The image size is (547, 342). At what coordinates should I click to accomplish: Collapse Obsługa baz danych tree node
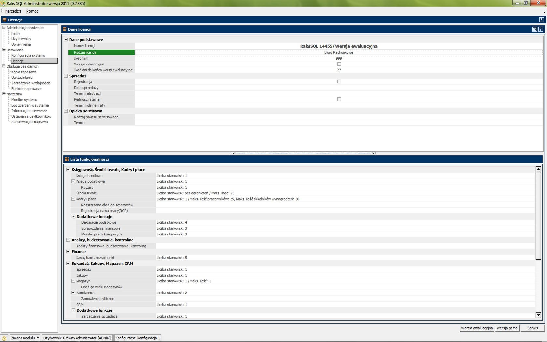(4, 66)
